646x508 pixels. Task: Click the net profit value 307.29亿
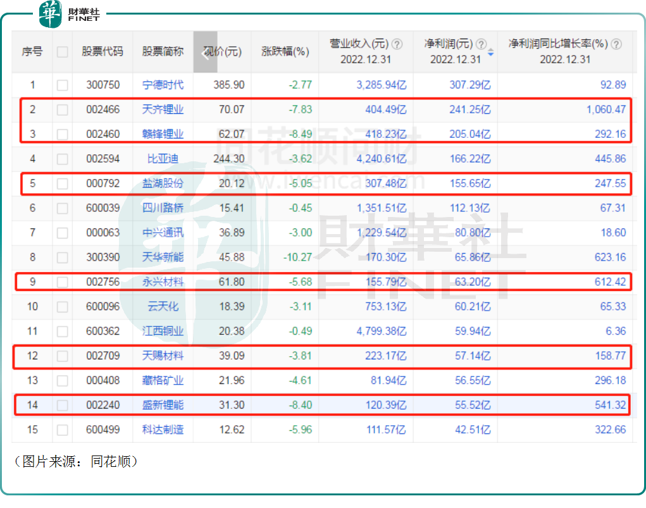470,85
